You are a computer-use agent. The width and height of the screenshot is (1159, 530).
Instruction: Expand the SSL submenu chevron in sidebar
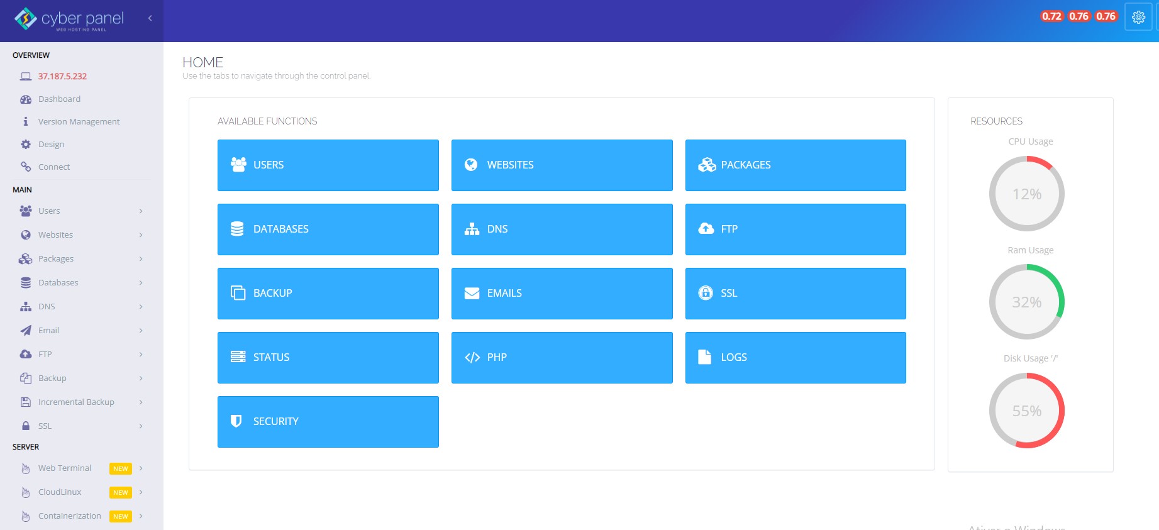tap(141, 426)
